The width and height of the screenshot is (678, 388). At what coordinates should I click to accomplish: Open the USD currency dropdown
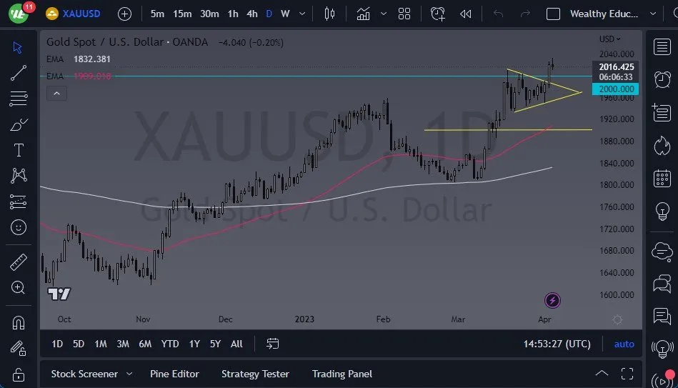click(x=609, y=39)
